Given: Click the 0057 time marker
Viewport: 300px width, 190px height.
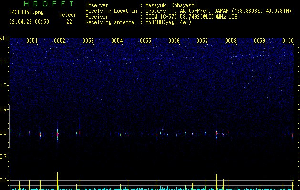Looking at the screenshot, I should (x=202, y=41).
